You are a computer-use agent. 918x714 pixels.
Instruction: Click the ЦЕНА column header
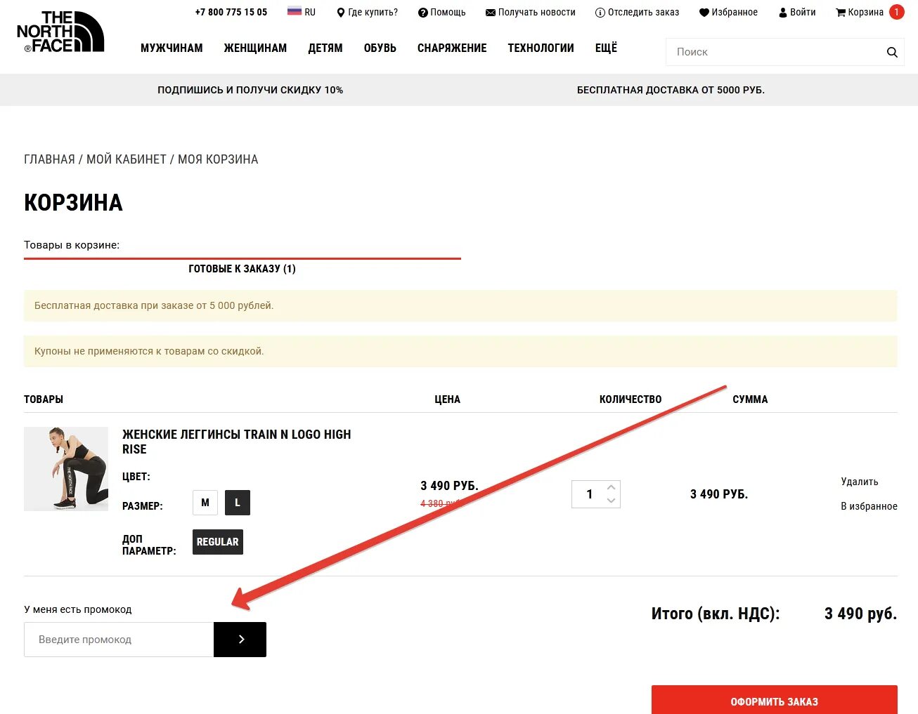click(x=447, y=399)
